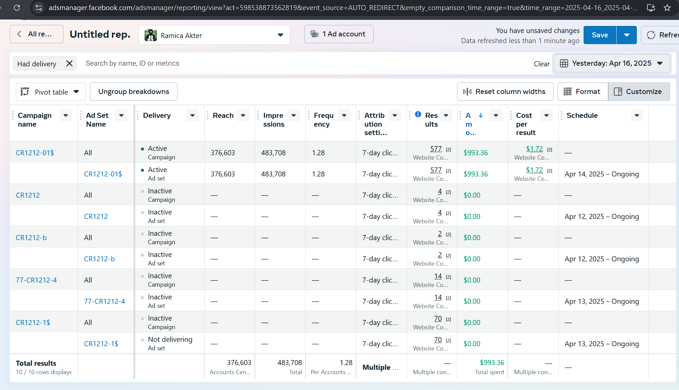Expand the Pivot table dropdown
The image size is (679, 390).
click(51, 92)
